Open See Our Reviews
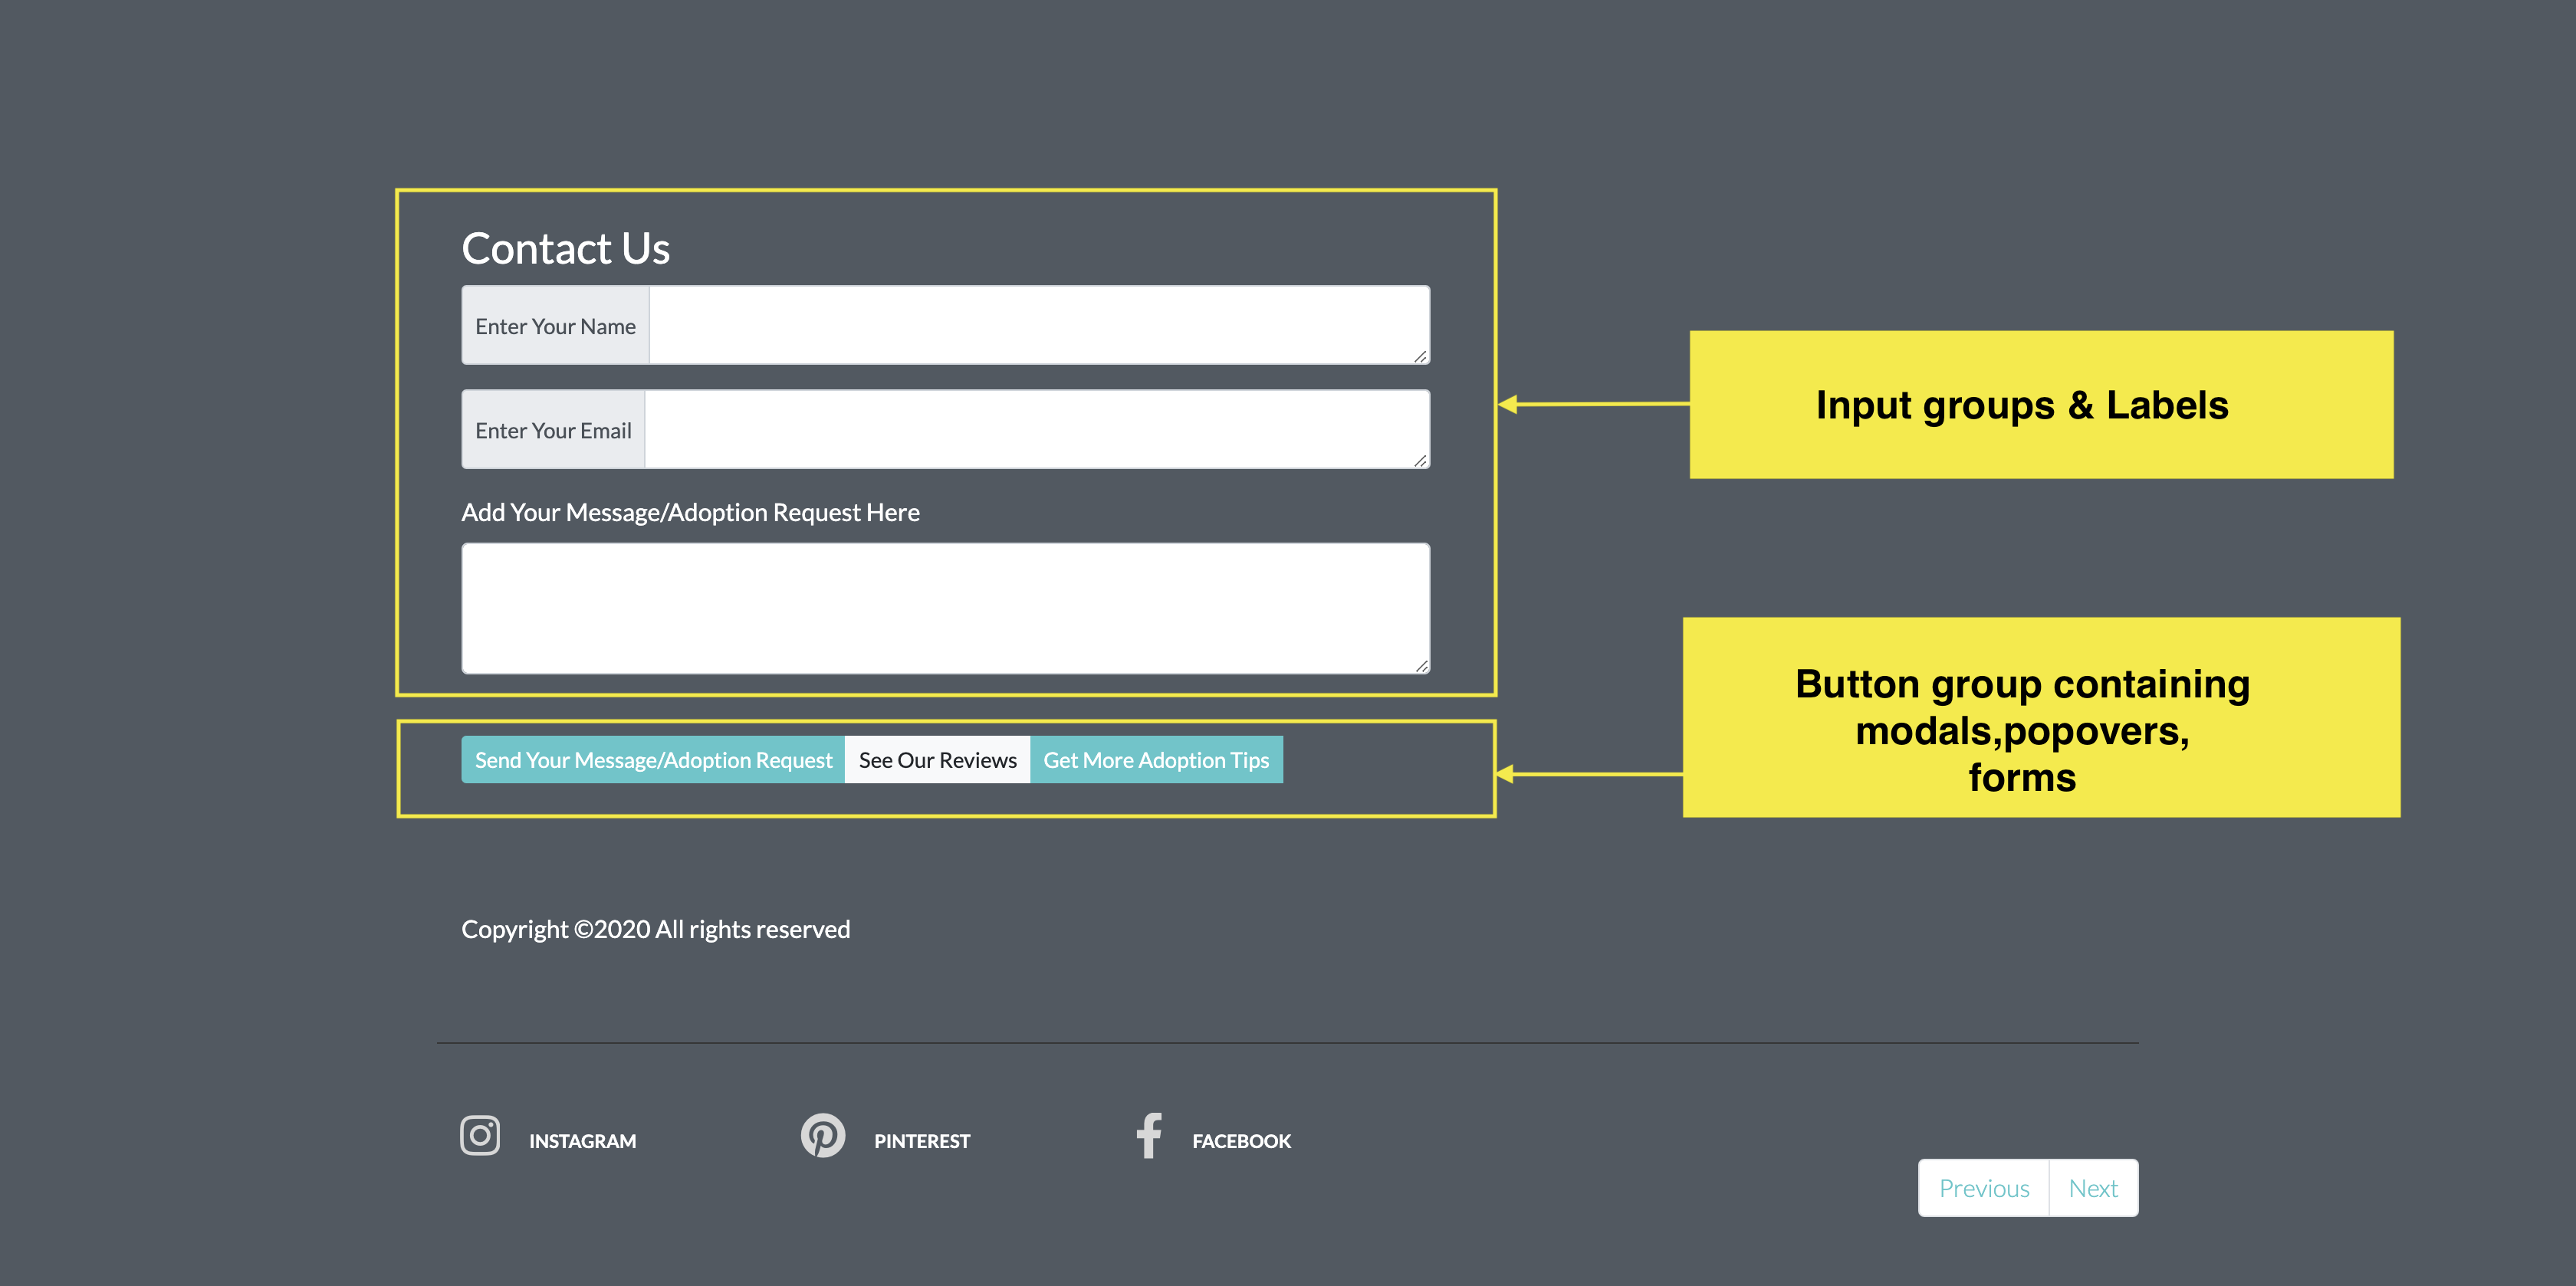This screenshot has height=1286, width=2576. tap(936, 760)
